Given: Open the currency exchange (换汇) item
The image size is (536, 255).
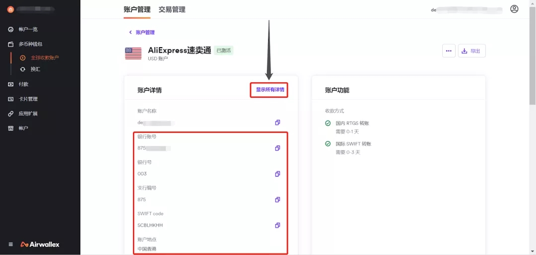Looking at the screenshot, I should [x=36, y=69].
